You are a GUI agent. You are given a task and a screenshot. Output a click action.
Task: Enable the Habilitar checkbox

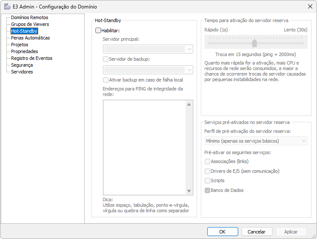[x=98, y=31]
